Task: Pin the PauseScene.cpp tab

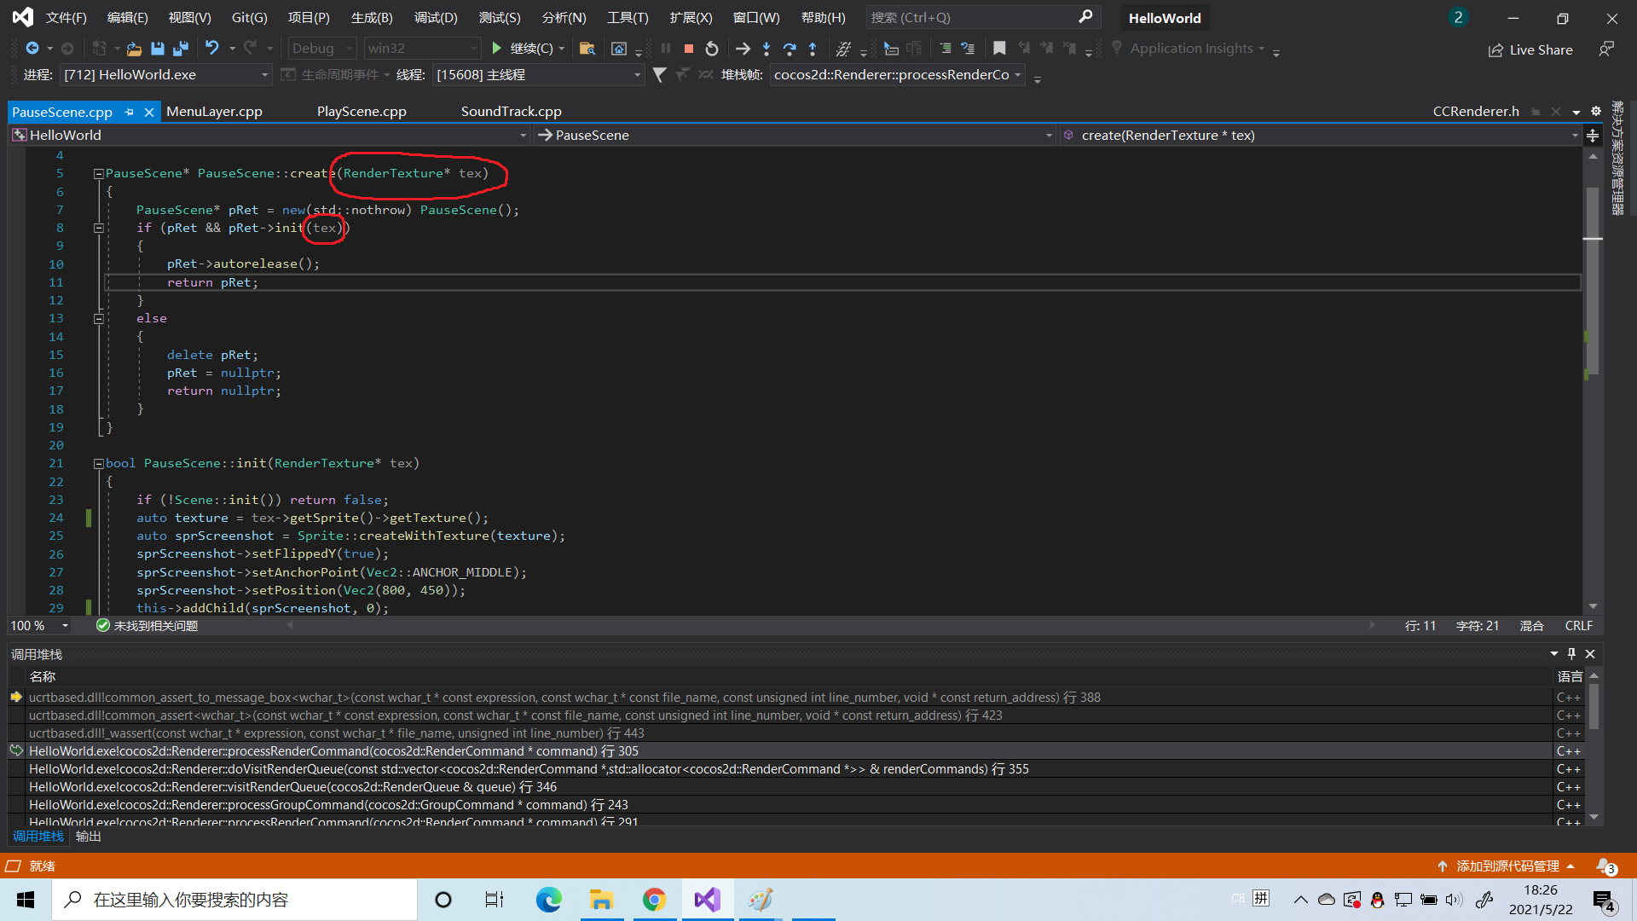Action: [x=130, y=112]
